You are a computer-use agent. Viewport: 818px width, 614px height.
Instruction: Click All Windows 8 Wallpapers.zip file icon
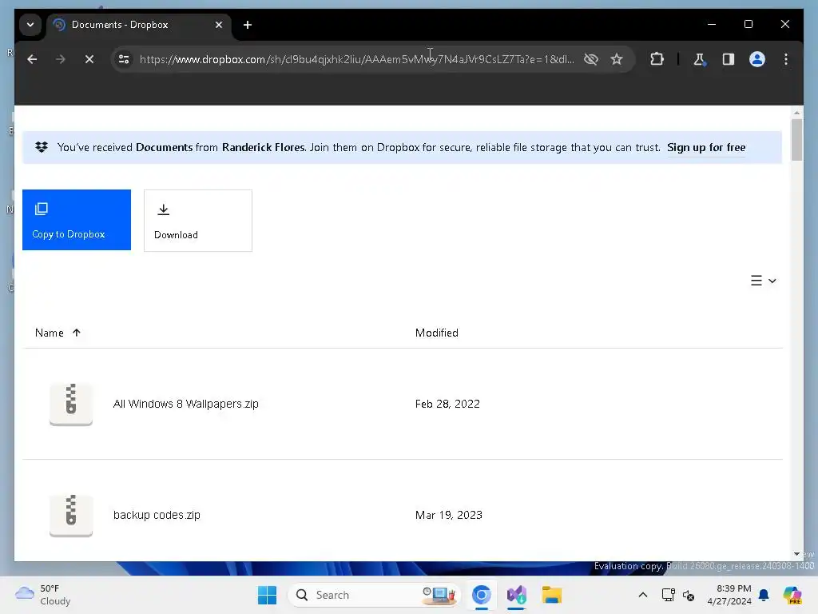[71, 404]
